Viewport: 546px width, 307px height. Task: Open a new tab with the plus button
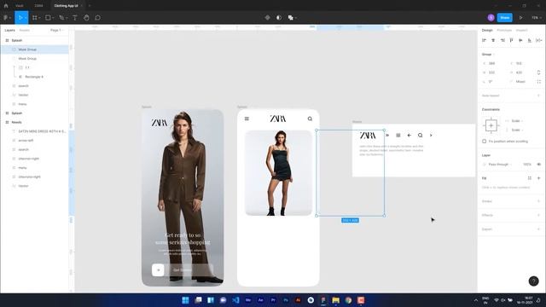pyautogui.click(x=90, y=6)
